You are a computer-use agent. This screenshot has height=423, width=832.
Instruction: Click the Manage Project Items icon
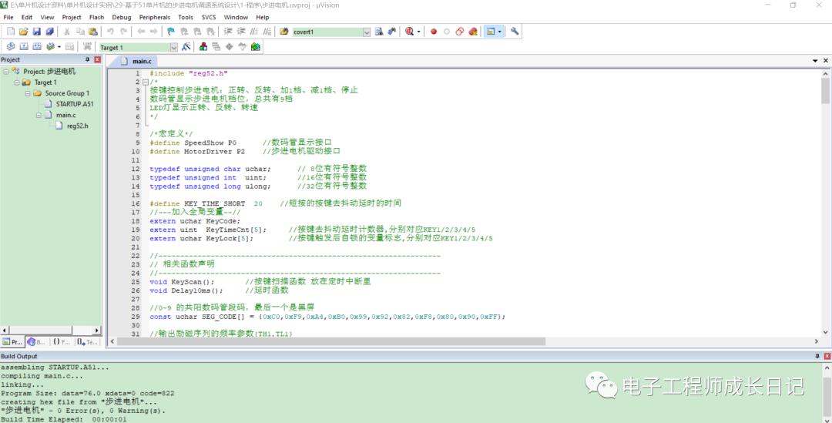pyautogui.click(x=203, y=47)
